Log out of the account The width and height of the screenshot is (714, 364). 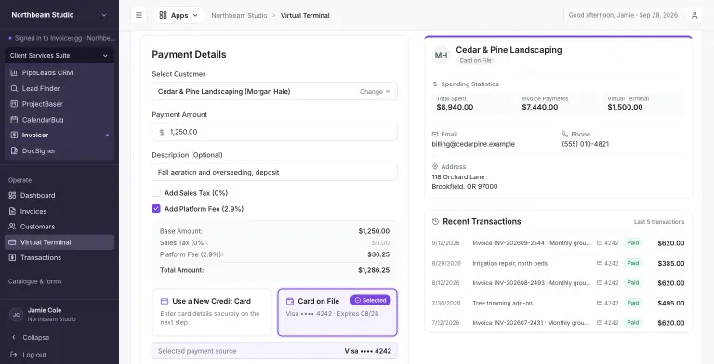click(59, 355)
